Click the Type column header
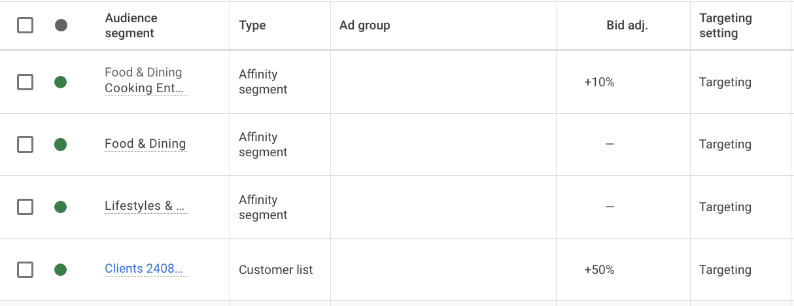The width and height of the screenshot is (794, 306). point(252,25)
